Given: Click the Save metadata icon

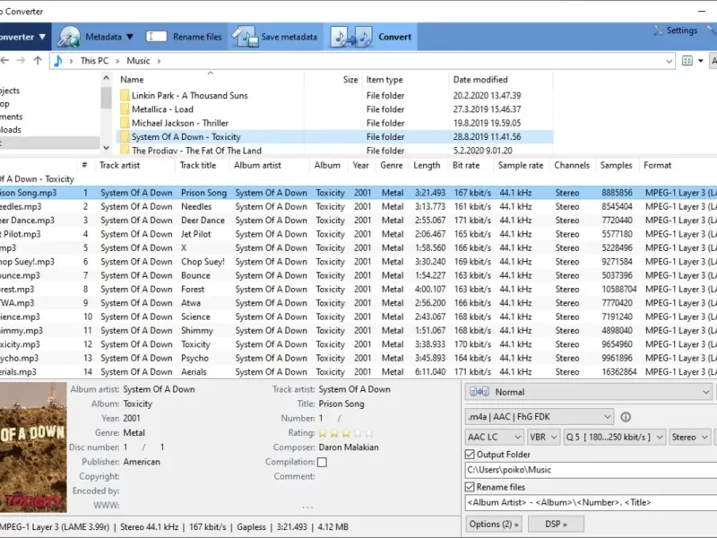Looking at the screenshot, I should click(245, 37).
